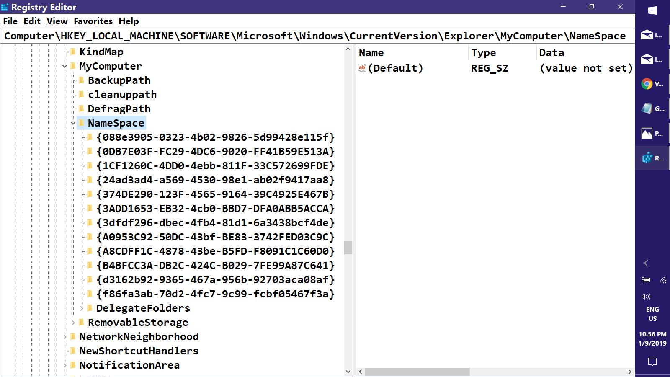Select the {374DE290-123F-4565-9164-39C4925E467B} key

pyautogui.click(x=215, y=194)
